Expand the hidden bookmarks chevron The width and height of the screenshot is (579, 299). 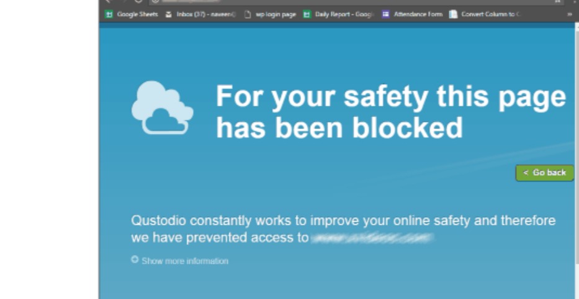click(570, 14)
